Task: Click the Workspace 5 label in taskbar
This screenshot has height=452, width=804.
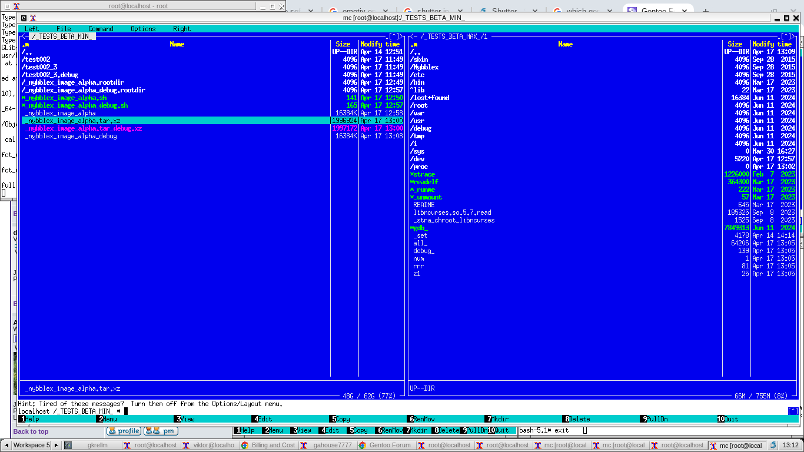Action: point(32,446)
